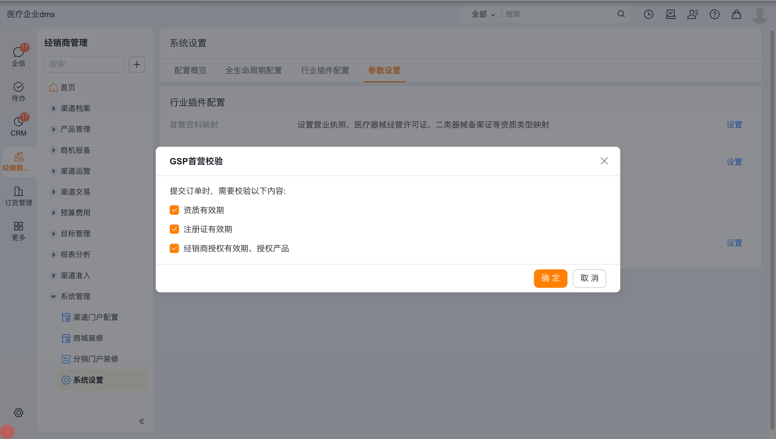This screenshot has height=439, width=776.
Task: Close the GSP首营校验 dialog
Action: 604,161
